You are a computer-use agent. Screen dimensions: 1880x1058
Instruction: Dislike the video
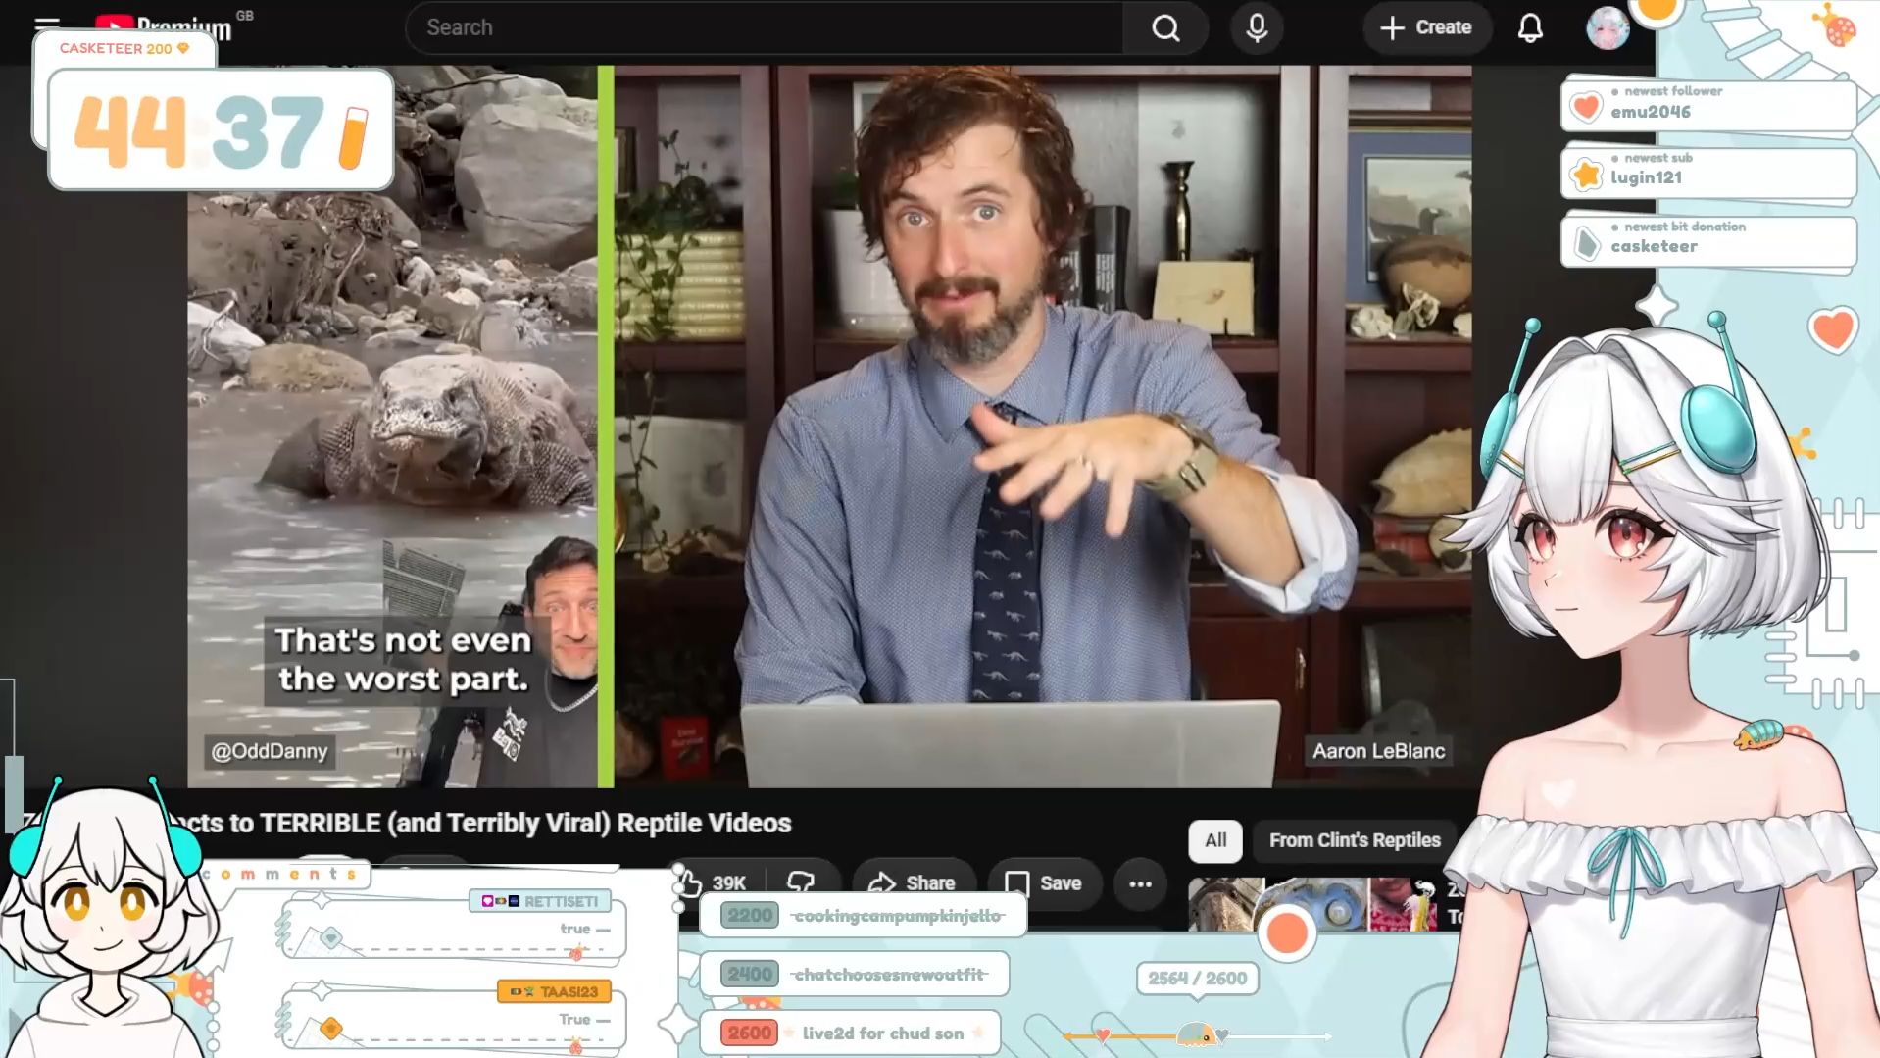pos(802,882)
